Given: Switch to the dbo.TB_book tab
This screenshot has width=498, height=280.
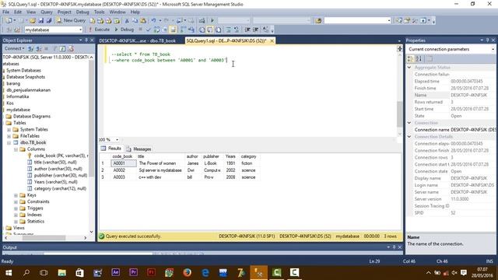Looking at the screenshot, I should click(137, 40).
